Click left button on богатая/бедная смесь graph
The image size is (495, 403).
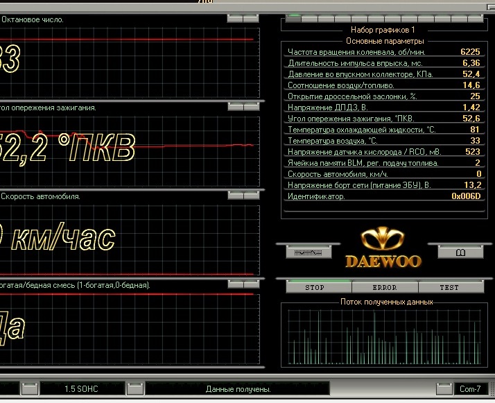(236, 284)
